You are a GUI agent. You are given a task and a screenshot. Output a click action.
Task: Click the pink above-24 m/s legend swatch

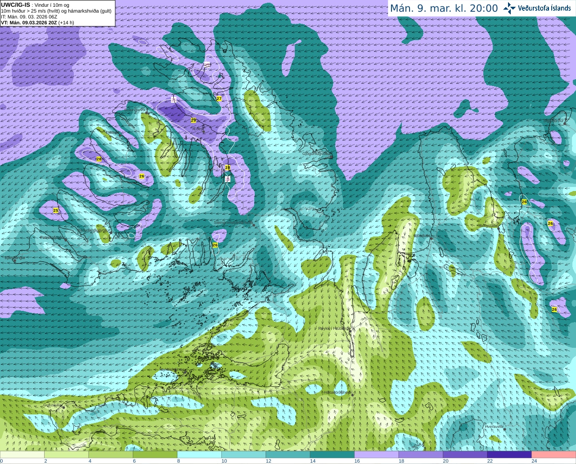tap(554, 455)
